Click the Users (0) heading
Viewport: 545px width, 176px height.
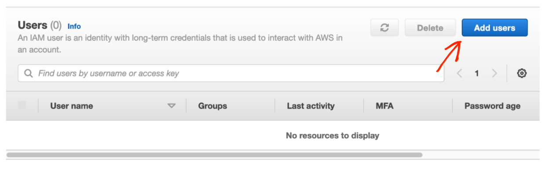pos(40,26)
